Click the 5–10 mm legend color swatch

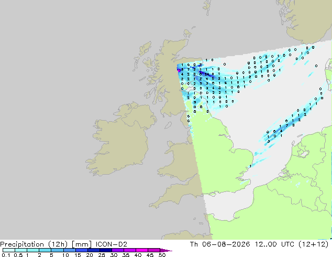pos(58,250)
